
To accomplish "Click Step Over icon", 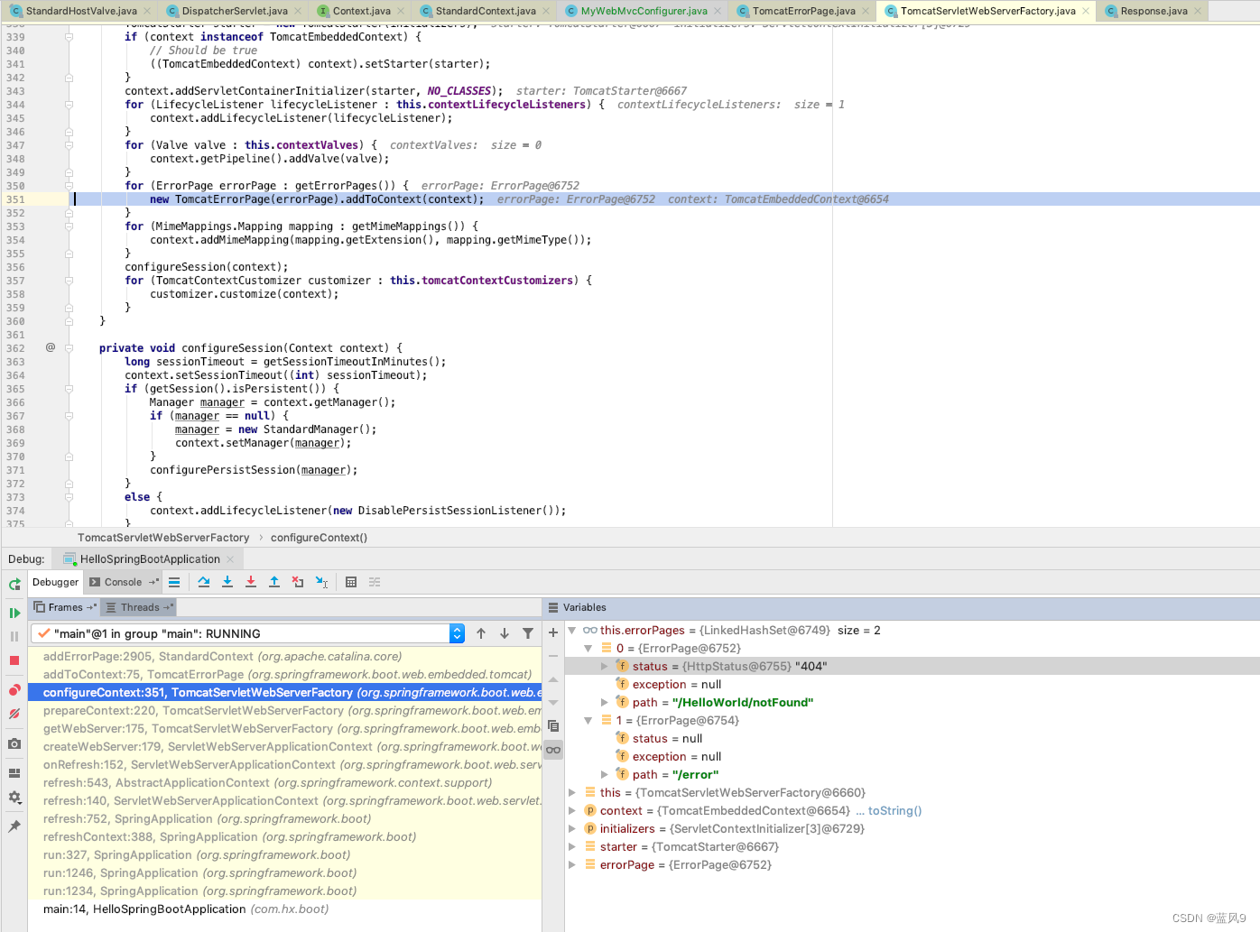I will (204, 582).
